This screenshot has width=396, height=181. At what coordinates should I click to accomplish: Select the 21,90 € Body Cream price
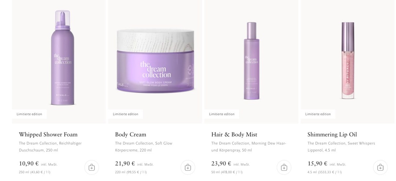click(125, 163)
